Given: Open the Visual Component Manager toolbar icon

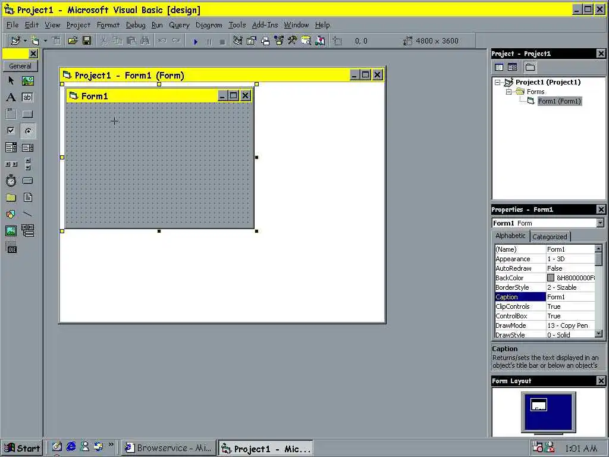Looking at the screenshot, I should point(320,40).
